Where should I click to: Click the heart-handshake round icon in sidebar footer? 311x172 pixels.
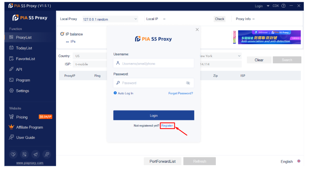(13, 154)
